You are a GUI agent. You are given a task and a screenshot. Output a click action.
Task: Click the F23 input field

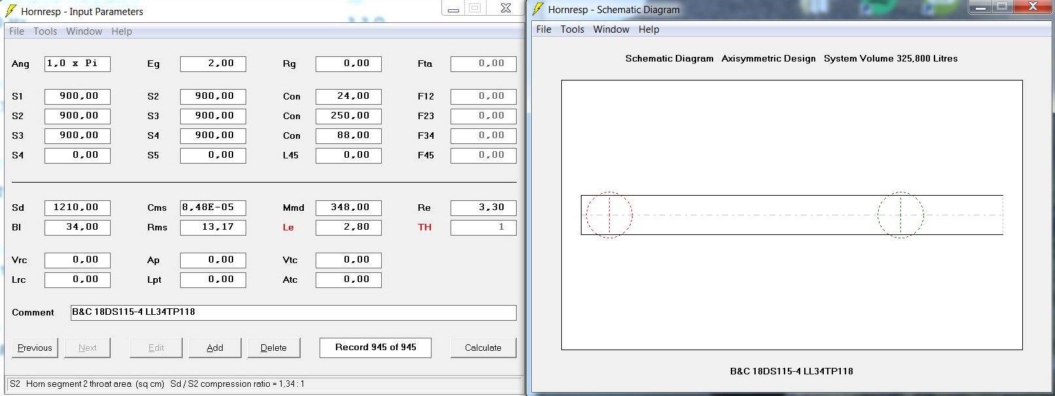click(483, 116)
